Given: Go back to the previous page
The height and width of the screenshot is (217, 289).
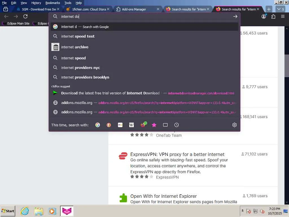Looking at the screenshot, I should [6, 16].
